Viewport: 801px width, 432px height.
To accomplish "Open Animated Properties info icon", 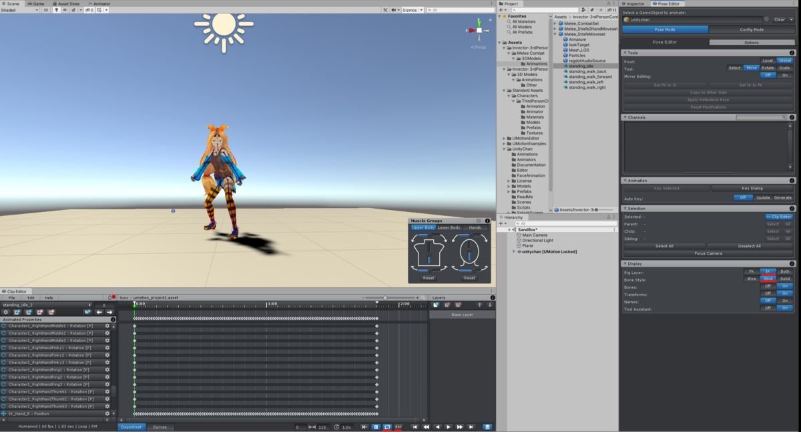I will [113, 319].
